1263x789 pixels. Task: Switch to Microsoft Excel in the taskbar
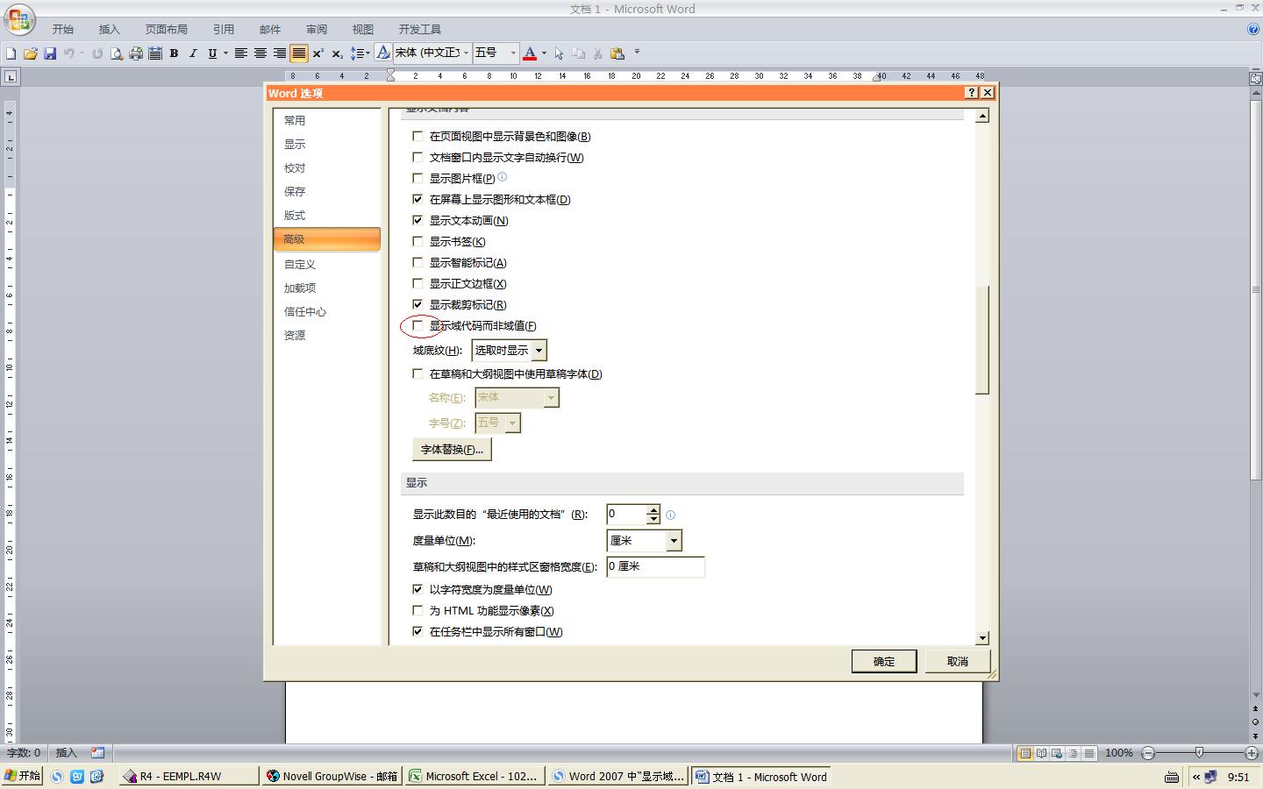pos(474,777)
